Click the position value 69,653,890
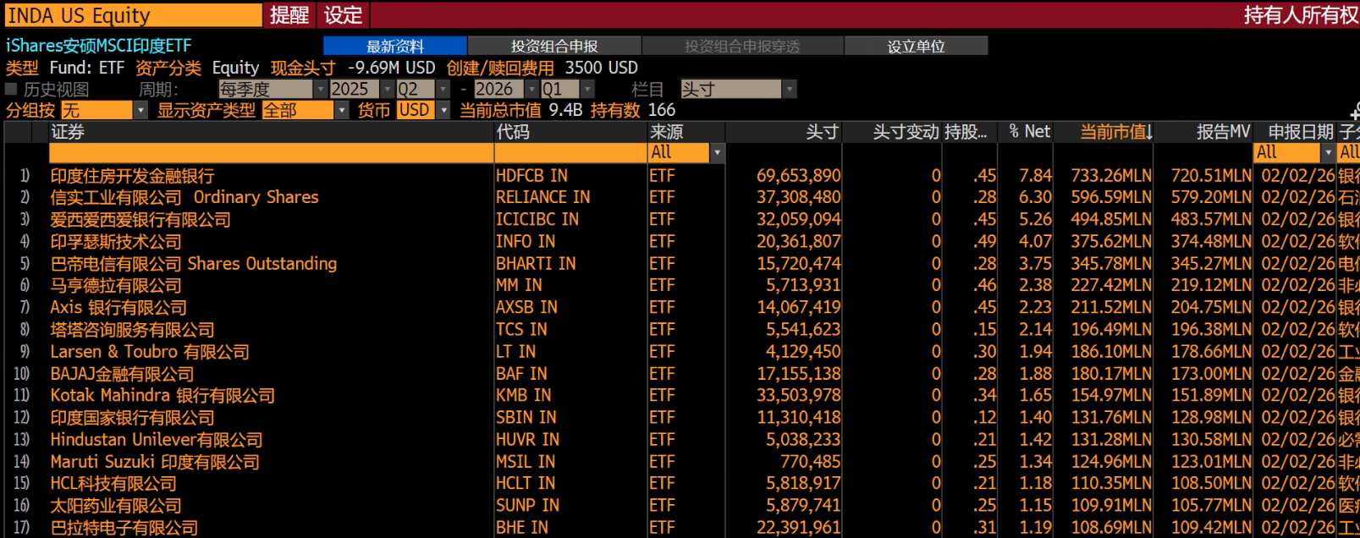 (799, 175)
